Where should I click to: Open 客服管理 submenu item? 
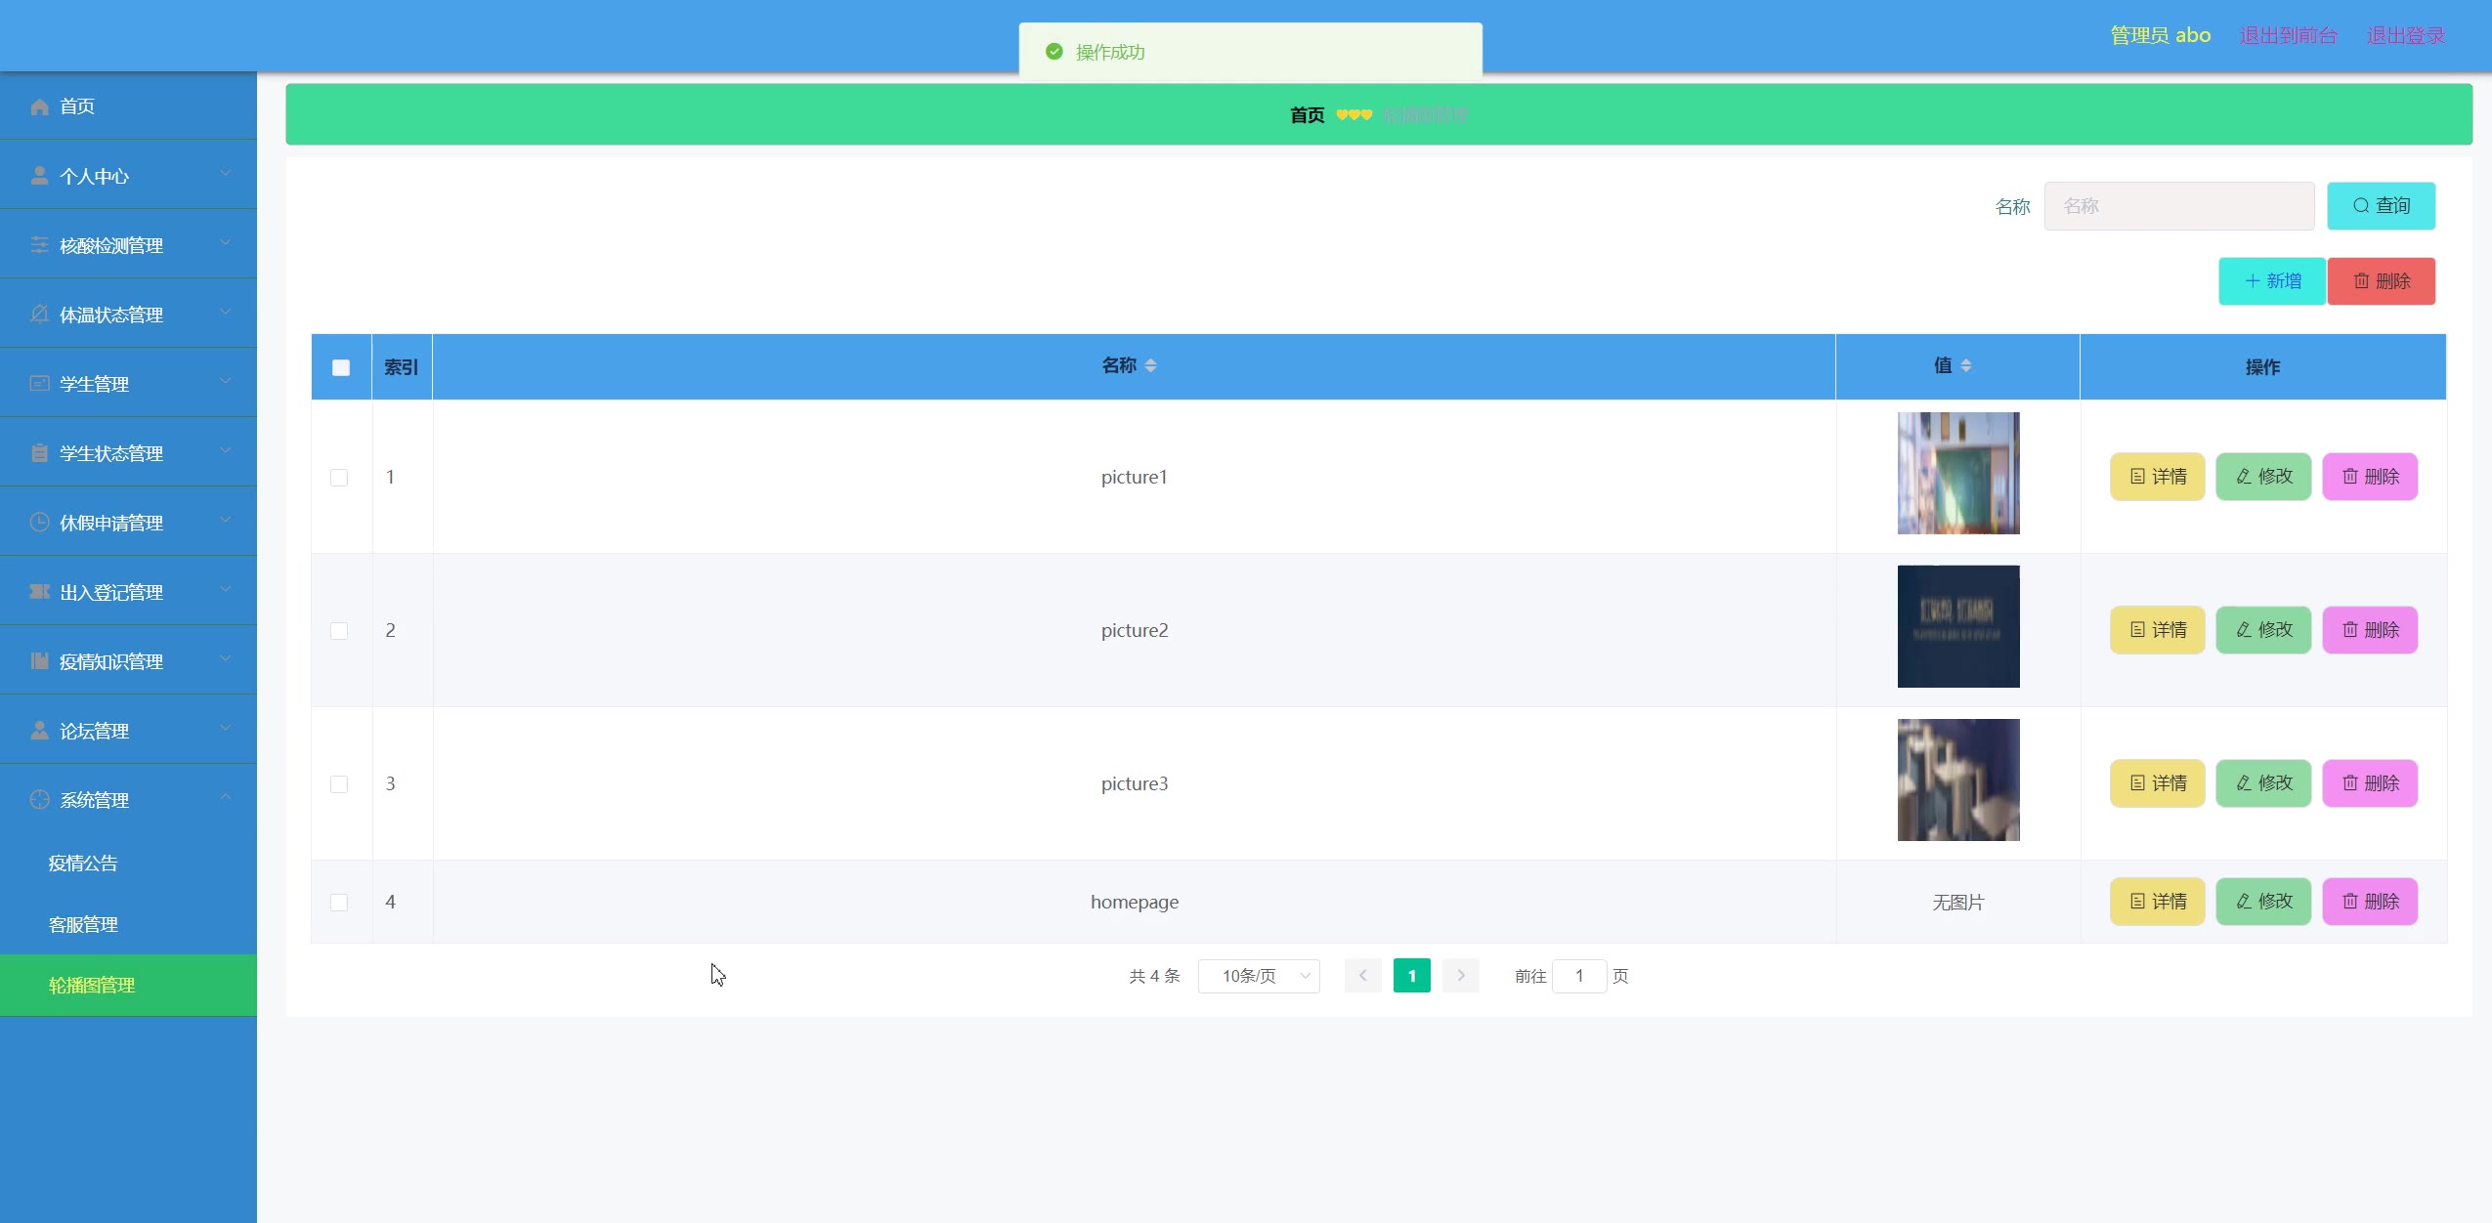click(x=83, y=924)
